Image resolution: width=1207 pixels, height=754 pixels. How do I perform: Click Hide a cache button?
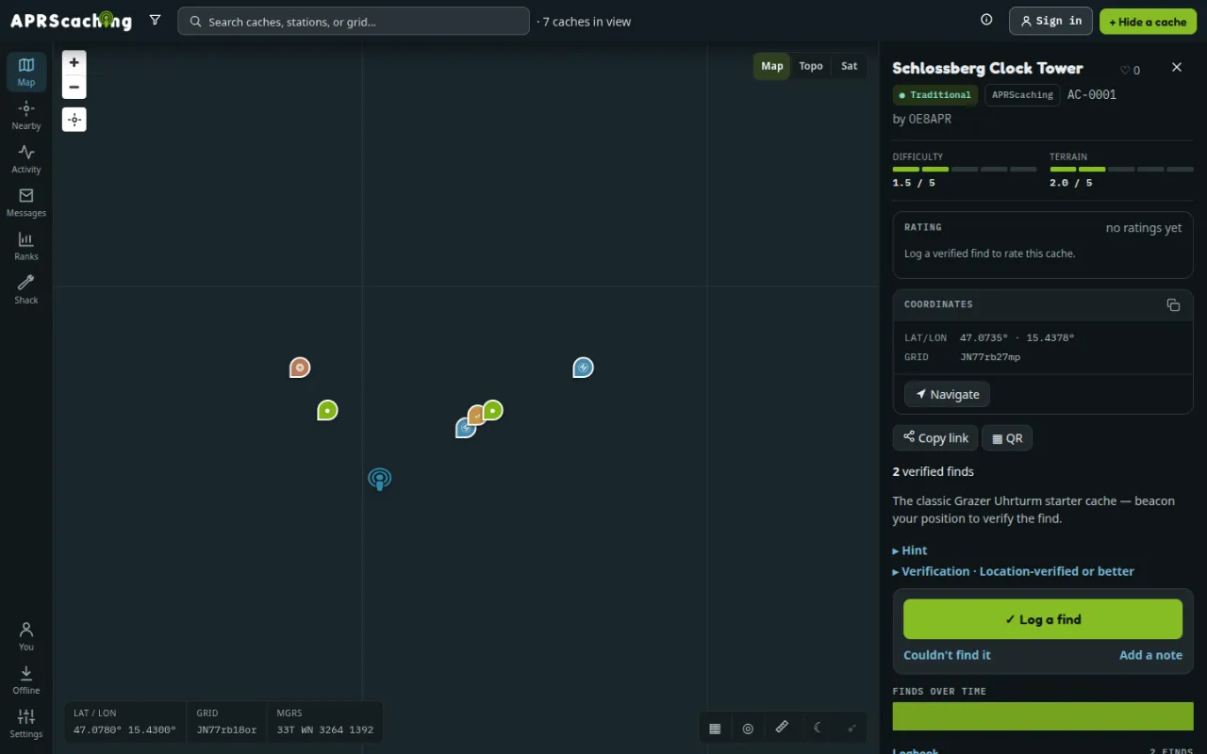(1148, 21)
